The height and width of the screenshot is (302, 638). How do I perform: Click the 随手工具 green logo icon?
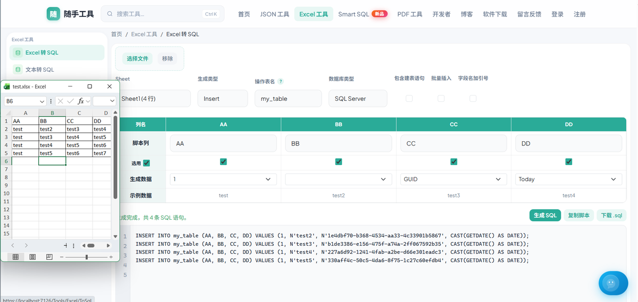53,14
